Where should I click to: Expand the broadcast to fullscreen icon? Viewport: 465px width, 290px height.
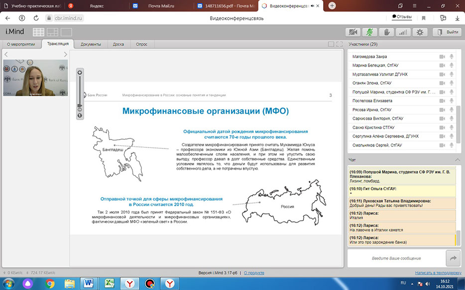tap(339, 44)
